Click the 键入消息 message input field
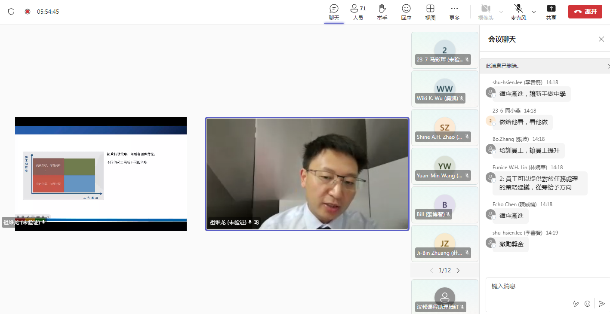This screenshot has height=314, width=610. click(x=542, y=286)
